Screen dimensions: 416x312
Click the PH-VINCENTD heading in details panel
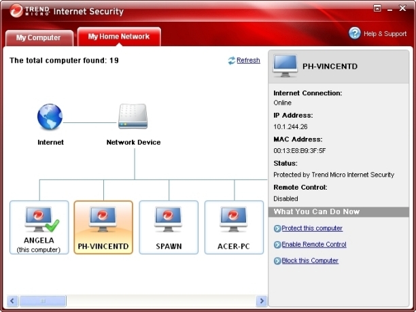(x=330, y=67)
